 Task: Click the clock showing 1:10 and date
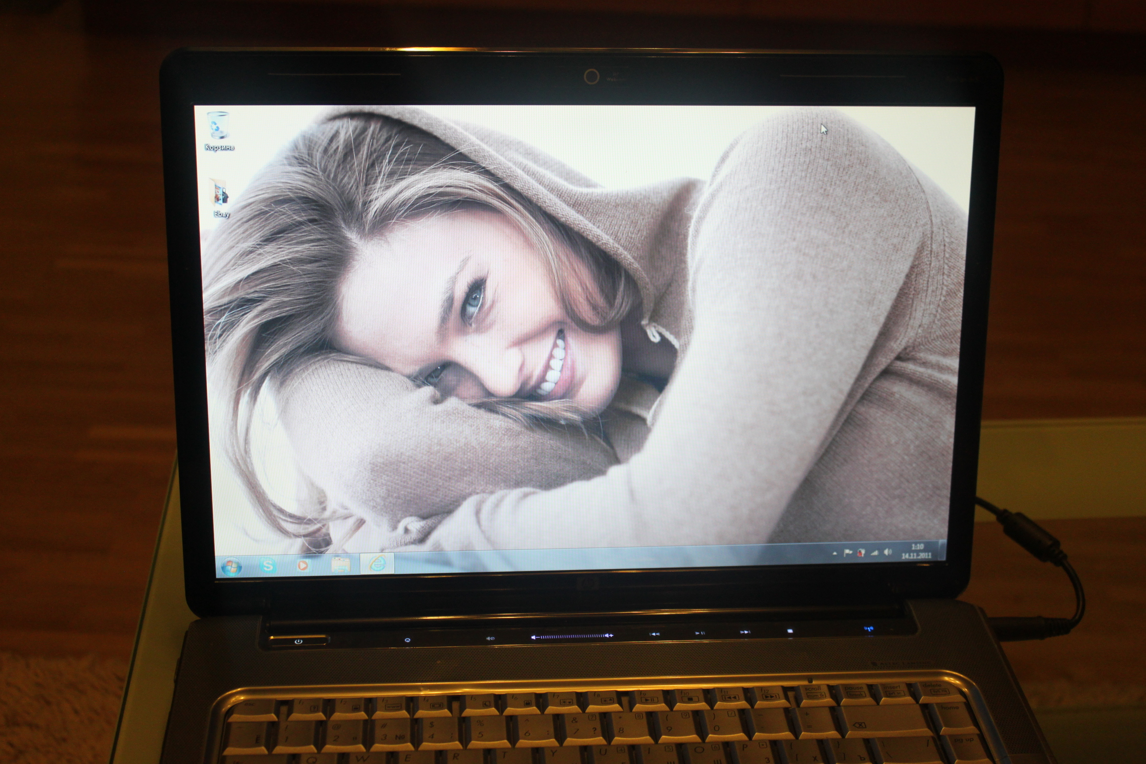tap(917, 551)
